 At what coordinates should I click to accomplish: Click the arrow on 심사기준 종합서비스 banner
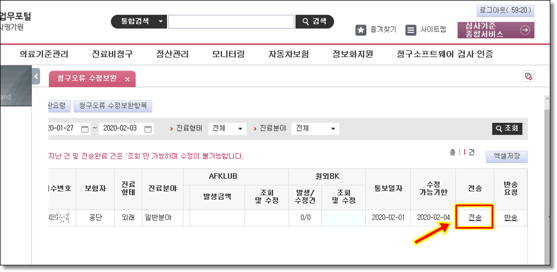pyautogui.click(x=525, y=30)
